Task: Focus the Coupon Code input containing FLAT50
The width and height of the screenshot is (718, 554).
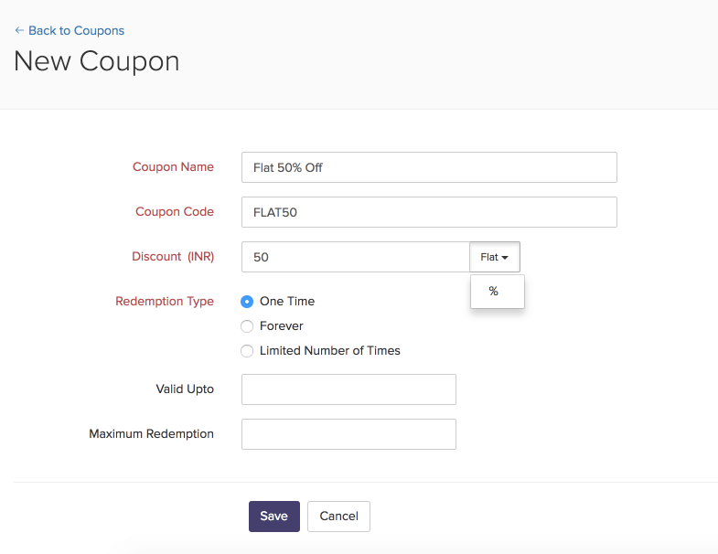Action: [429, 212]
